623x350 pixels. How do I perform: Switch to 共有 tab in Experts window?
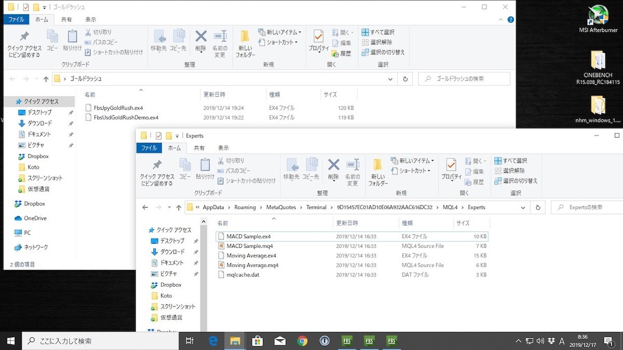[199, 148]
